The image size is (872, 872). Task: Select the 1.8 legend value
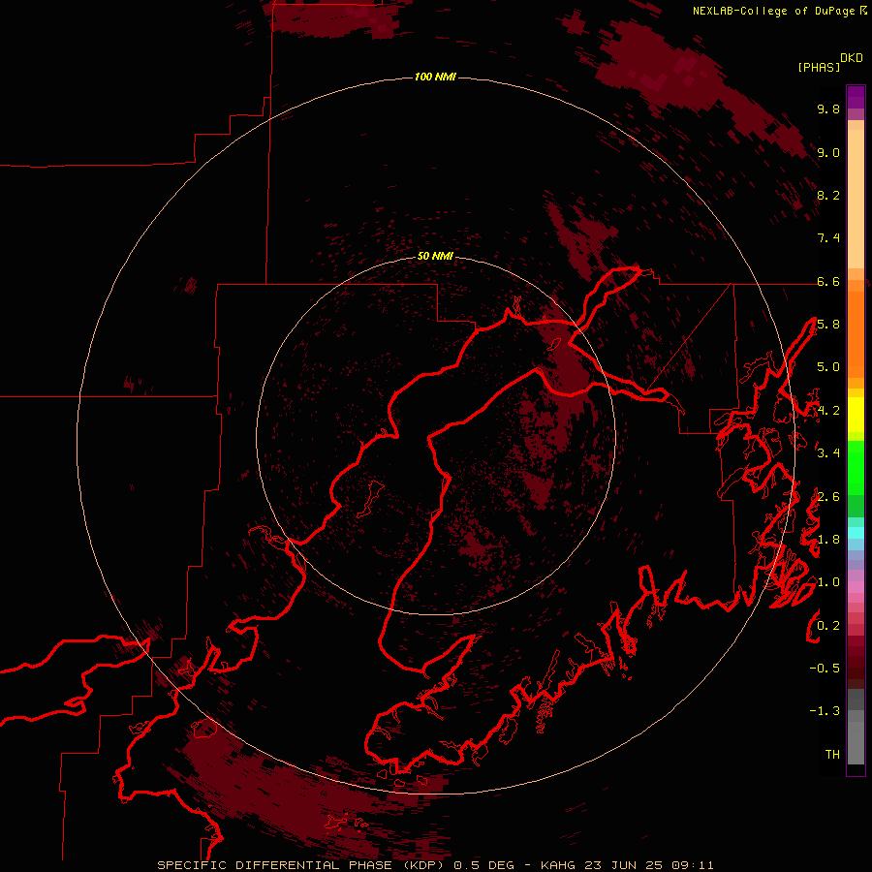tap(828, 540)
